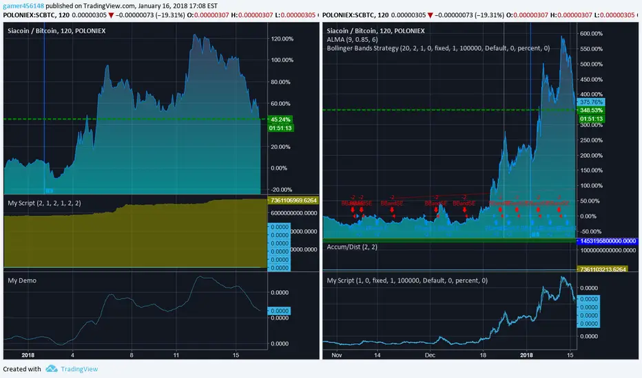The height and width of the screenshot is (378, 642).
Task: Click the blue -1453195800000.0000 value label
Action: click(x=608, y=241)
